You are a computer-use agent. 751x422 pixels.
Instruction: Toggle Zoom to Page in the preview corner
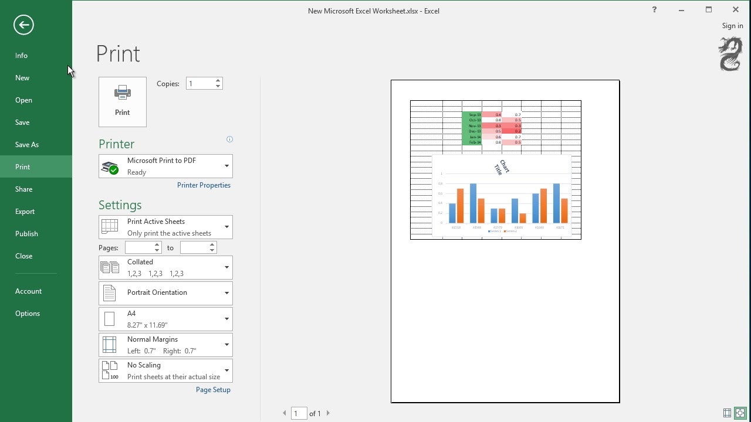(740, 413)
